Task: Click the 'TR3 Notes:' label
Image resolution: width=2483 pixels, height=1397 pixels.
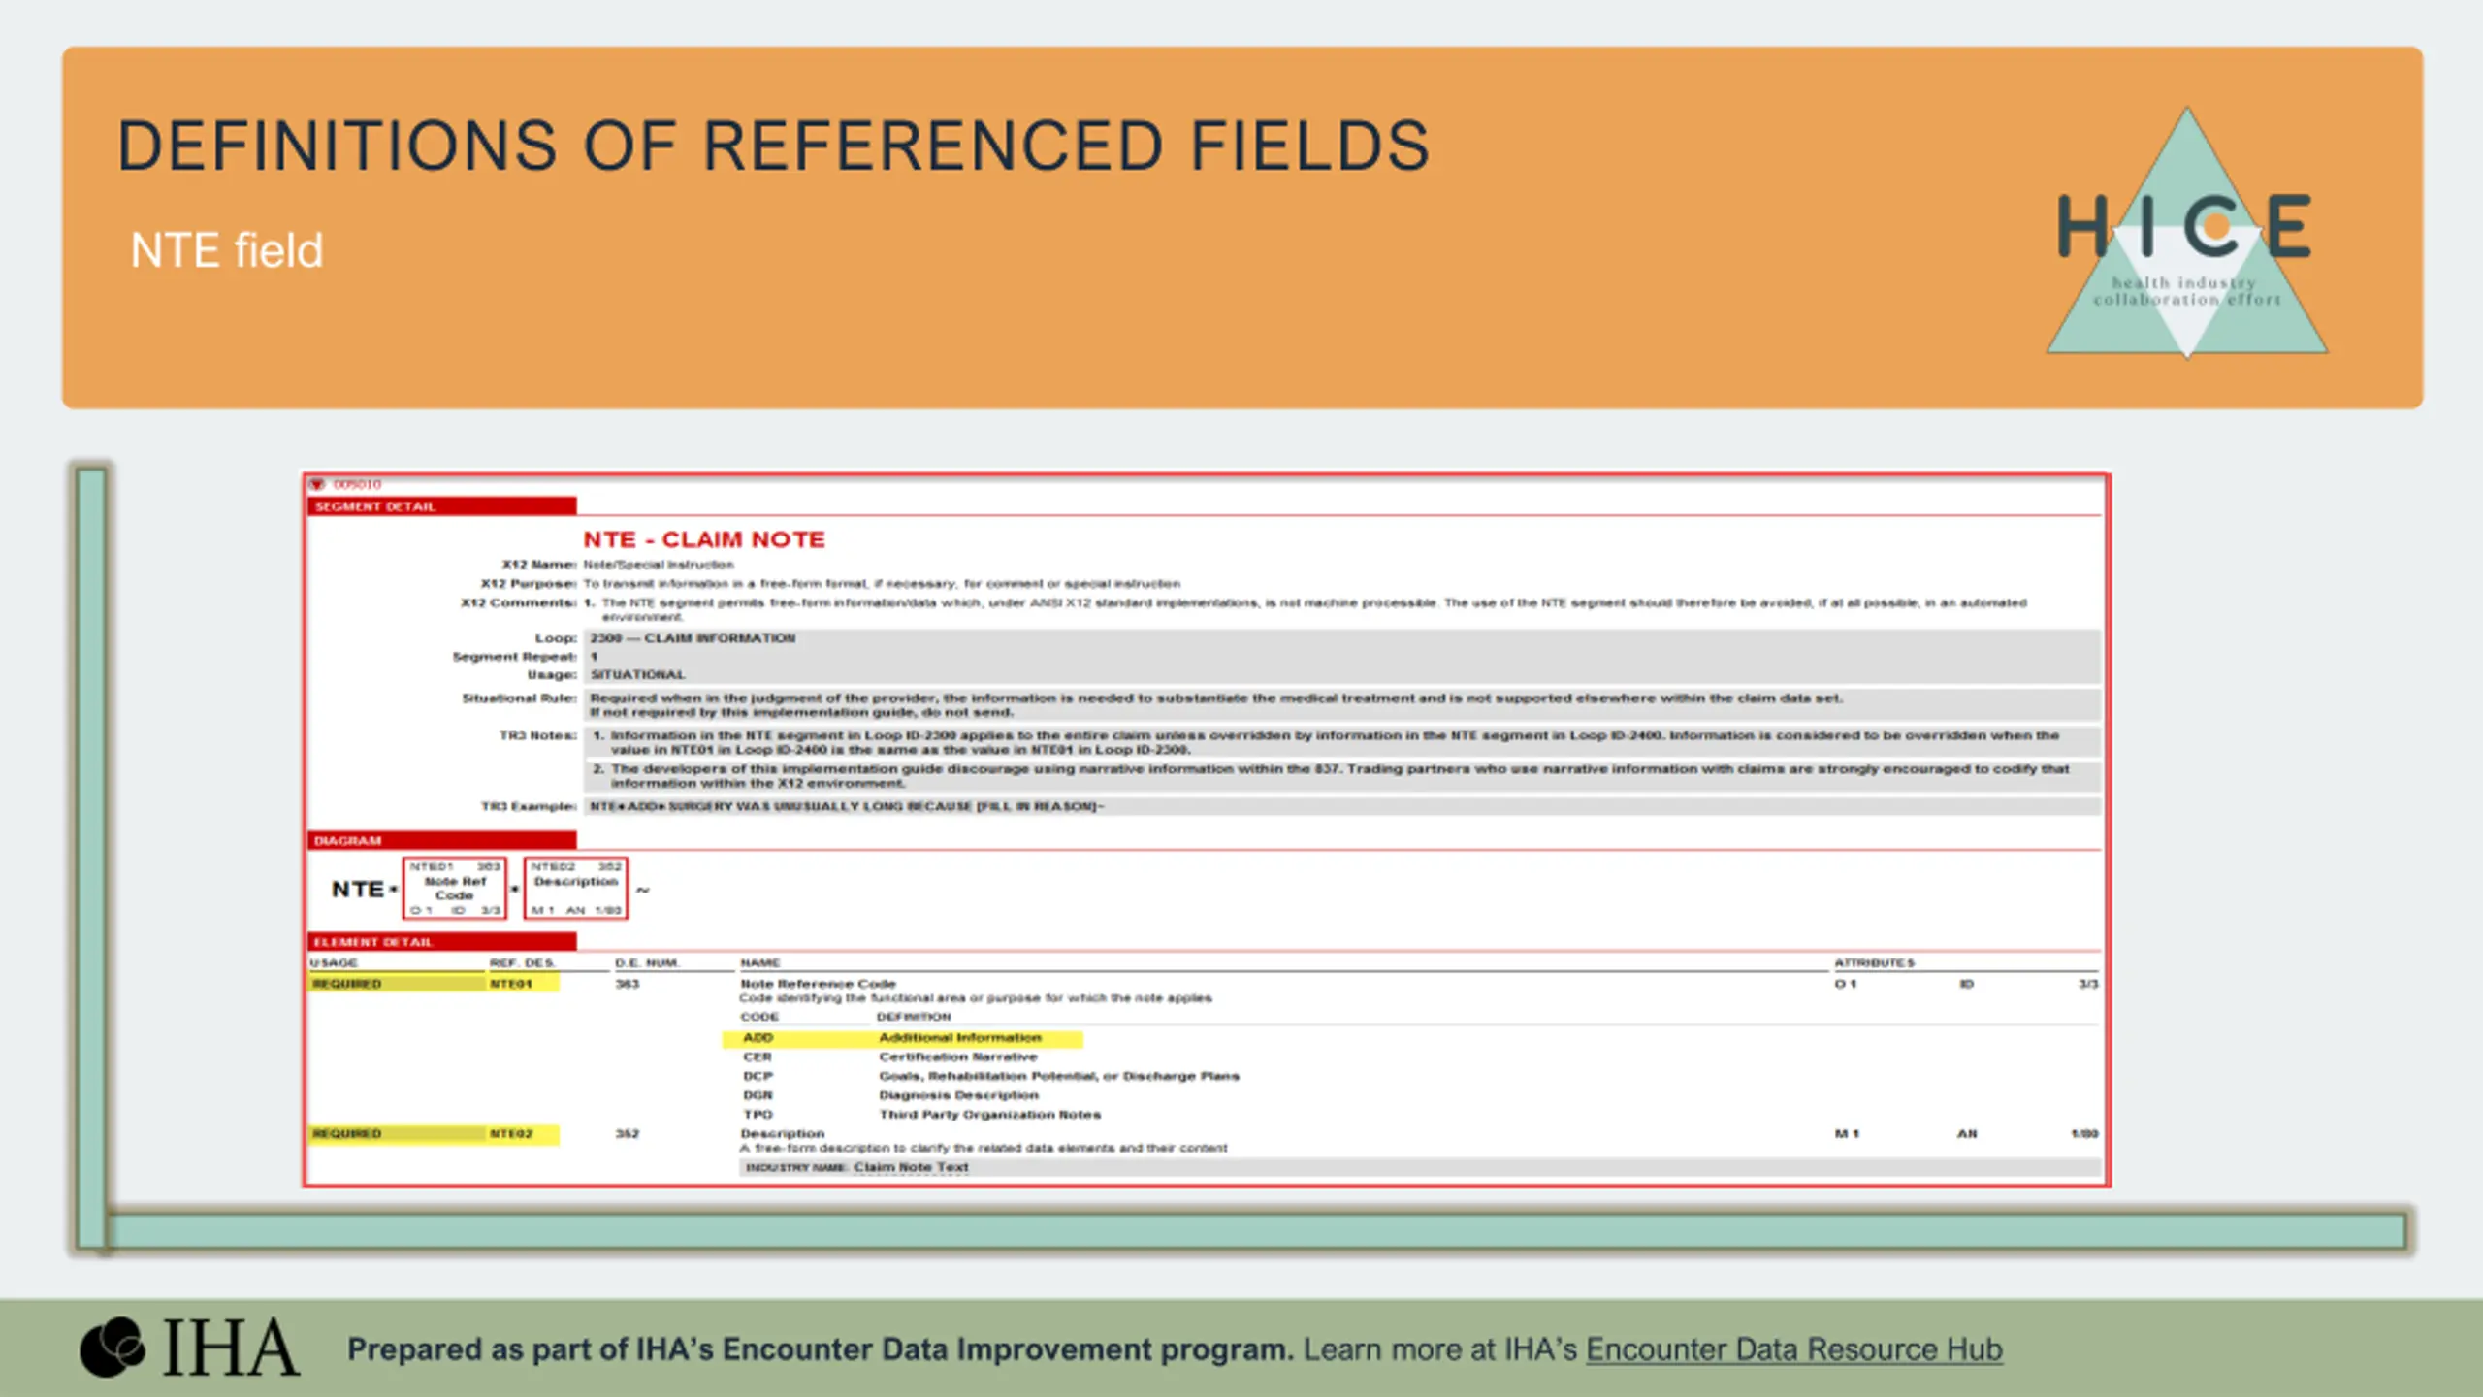Action: click(x=537, y=735)
